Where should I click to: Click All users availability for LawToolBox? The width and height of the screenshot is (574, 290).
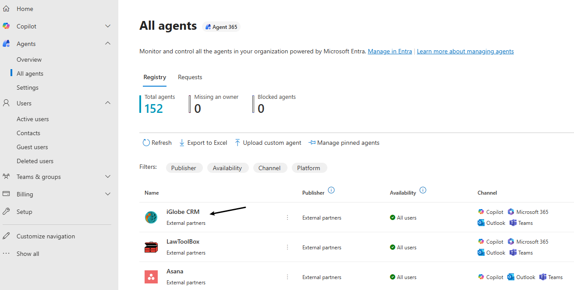[403, 247]
